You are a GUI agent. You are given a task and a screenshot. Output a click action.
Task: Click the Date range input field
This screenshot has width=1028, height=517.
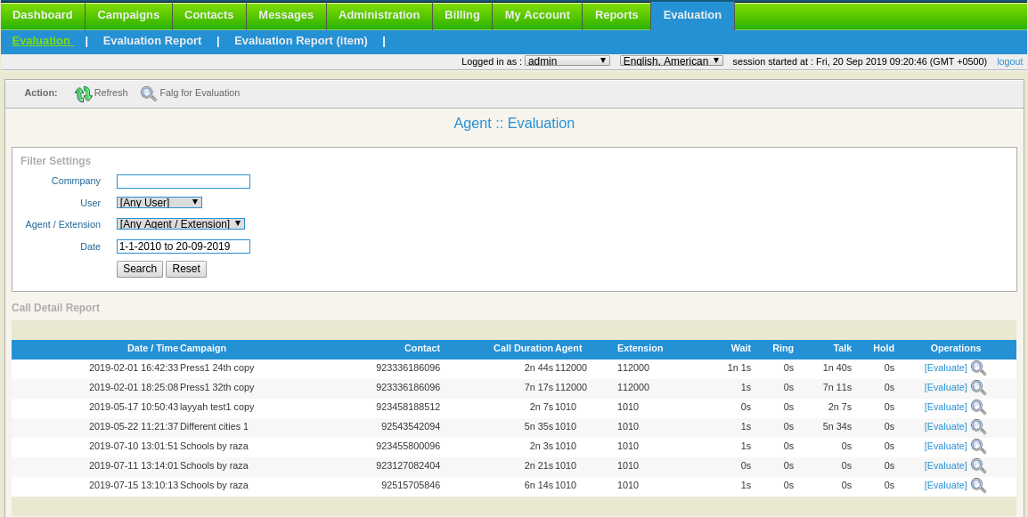[x=184, y=246]
